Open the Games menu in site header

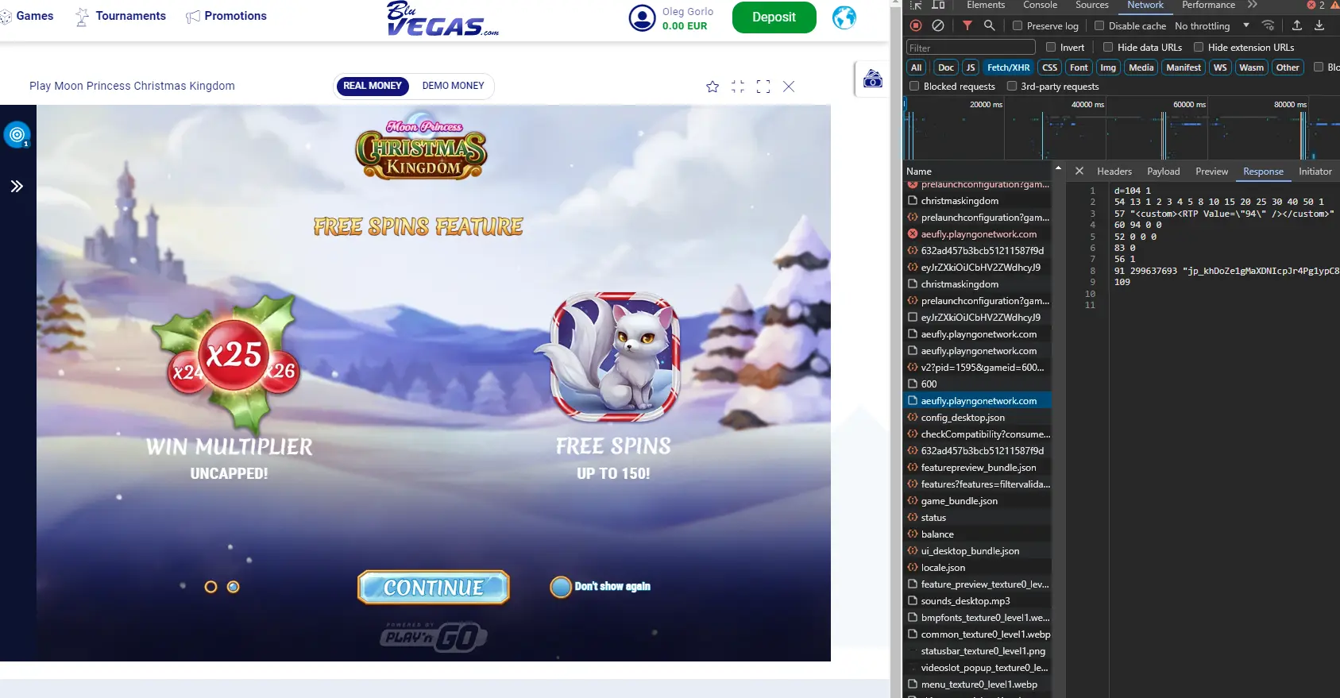click(x=27, y=16)
